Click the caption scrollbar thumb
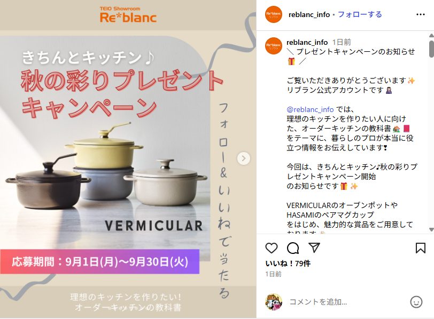This screenshot has width=434, height=319. [x=431, y=49]
